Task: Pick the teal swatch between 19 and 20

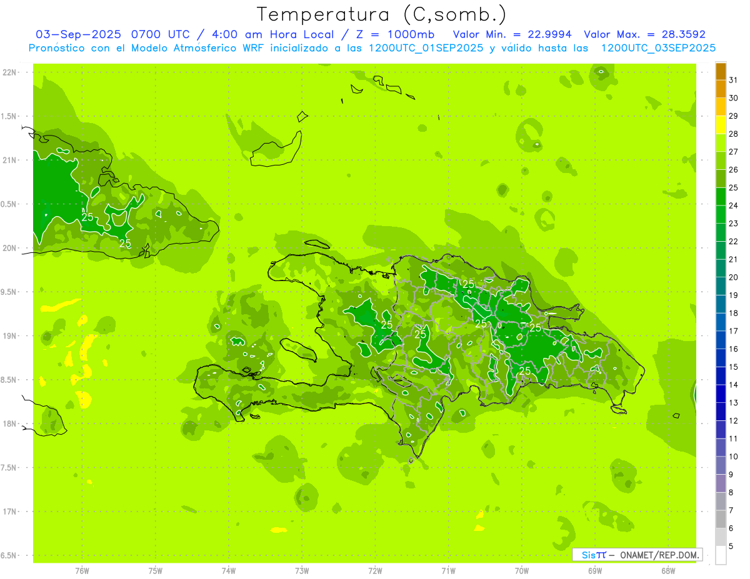Action: [721, 286]
